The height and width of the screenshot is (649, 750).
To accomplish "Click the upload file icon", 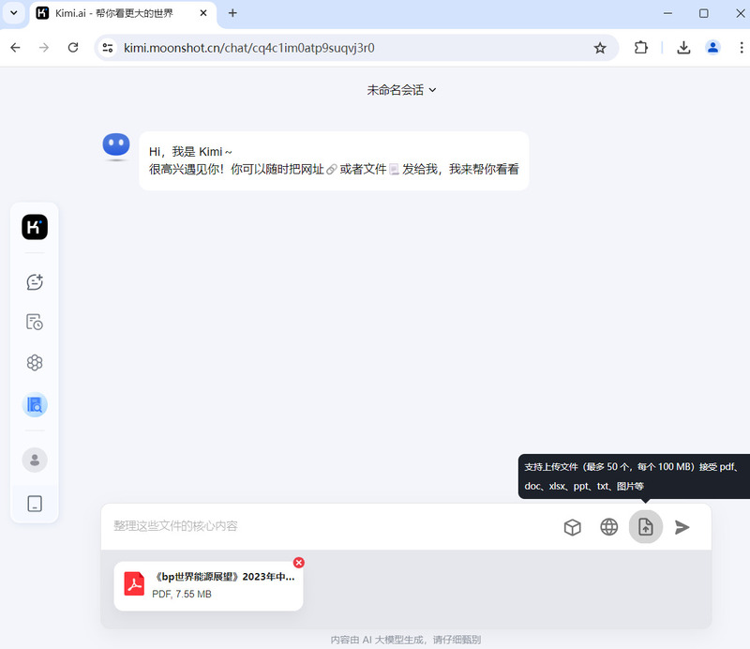I will tap(645, 527).
